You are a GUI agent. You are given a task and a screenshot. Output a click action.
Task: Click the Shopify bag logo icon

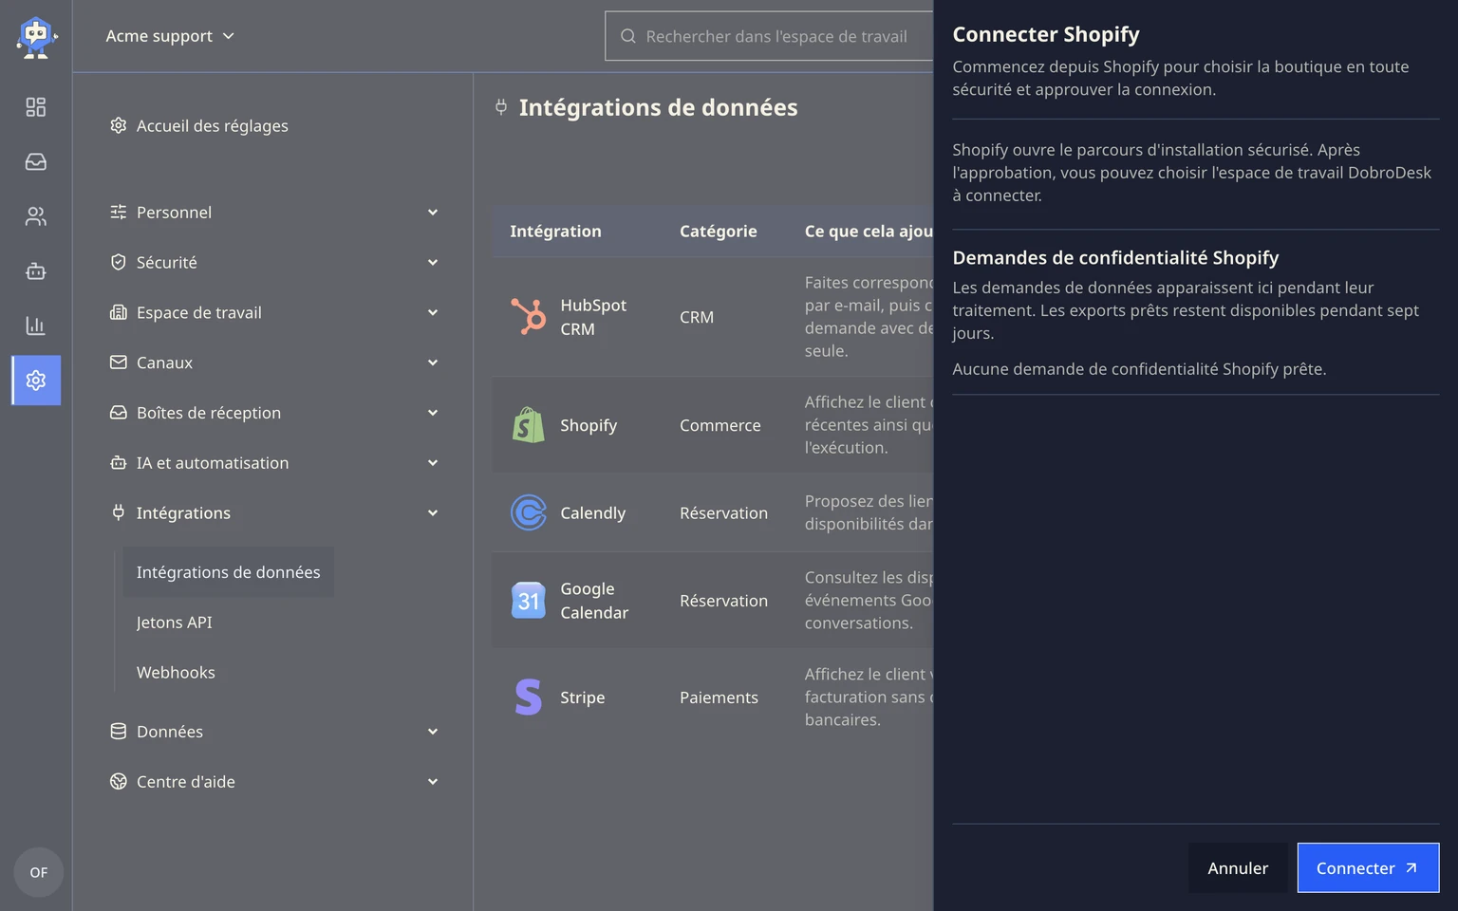pos(529,425)
